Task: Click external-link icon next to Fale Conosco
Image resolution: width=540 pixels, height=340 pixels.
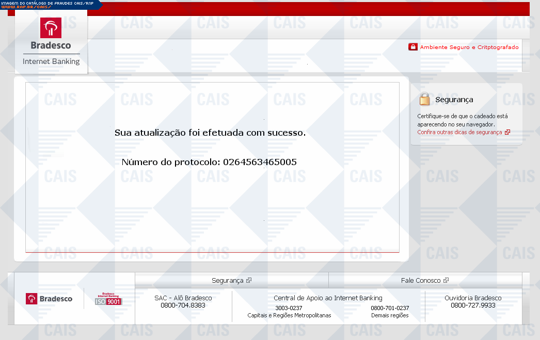Action: (x=446, y=280)
